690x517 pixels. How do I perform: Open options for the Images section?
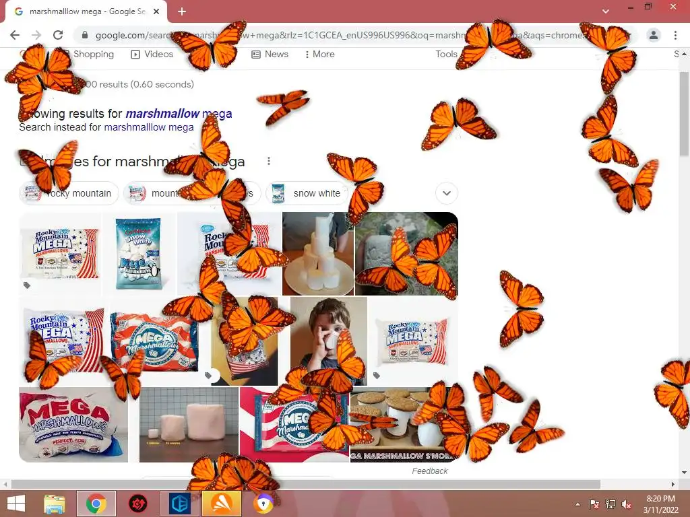coord(268,161)
